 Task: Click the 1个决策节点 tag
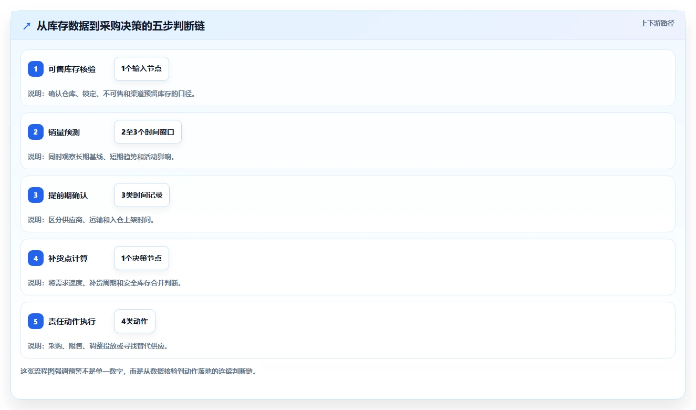[x=141, y=258]
